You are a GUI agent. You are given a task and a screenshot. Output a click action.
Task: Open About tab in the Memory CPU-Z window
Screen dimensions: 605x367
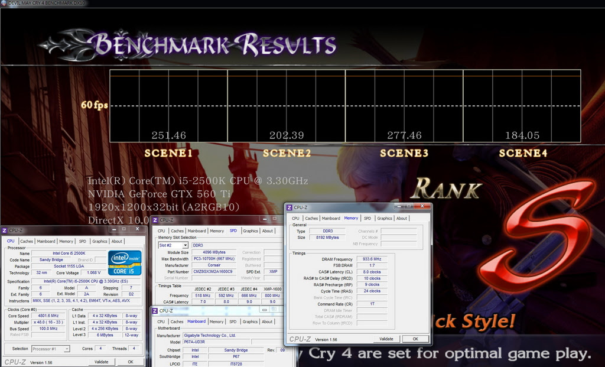click(x=402, y=219)
